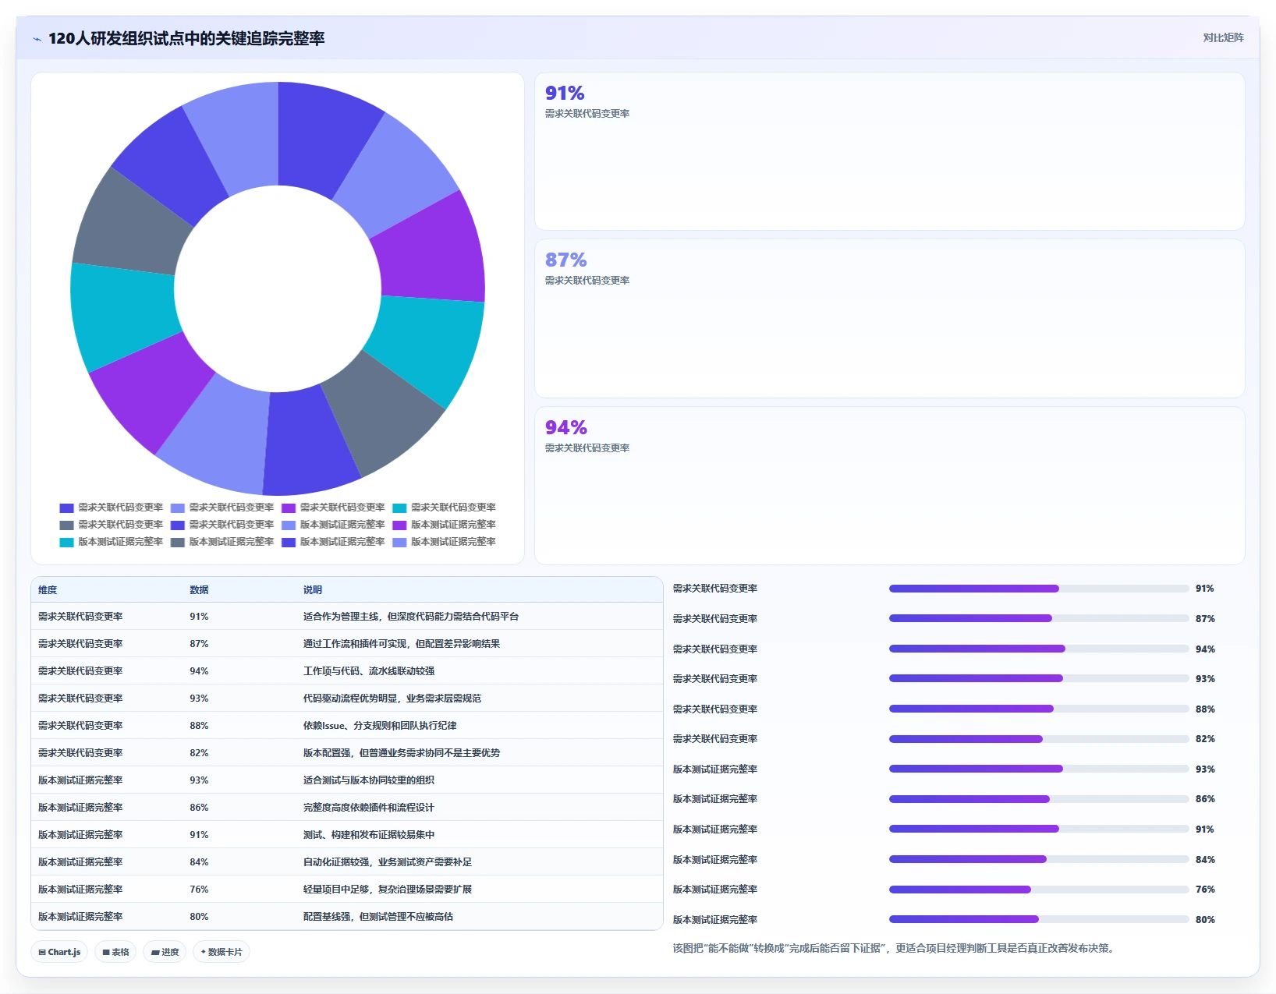Click the 版本测试证据完整率 93% progress bar

1039,769
